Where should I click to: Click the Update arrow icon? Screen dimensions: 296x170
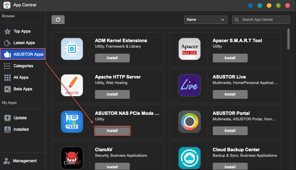tap(7, 118)
